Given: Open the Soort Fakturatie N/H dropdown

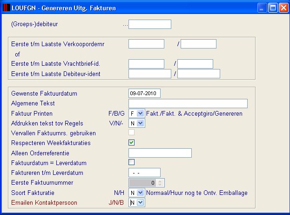Looking at the screenshot, I should (x=141, y=193).
